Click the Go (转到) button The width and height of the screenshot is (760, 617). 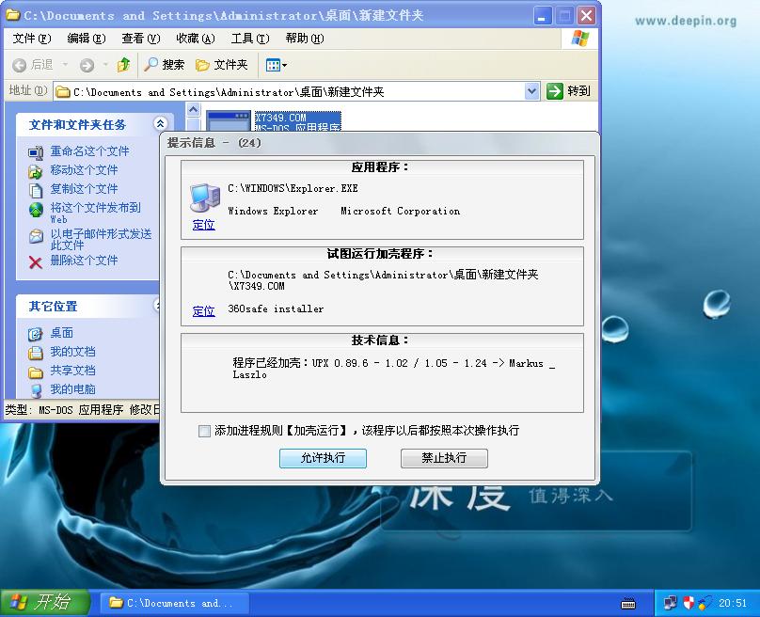568,90
